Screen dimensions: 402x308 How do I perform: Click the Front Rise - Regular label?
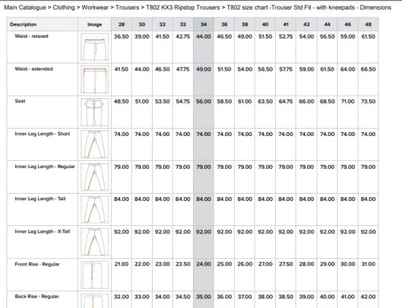(37, 264)
